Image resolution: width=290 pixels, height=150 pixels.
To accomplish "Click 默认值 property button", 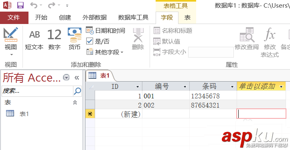I will (x=167, y=41).
